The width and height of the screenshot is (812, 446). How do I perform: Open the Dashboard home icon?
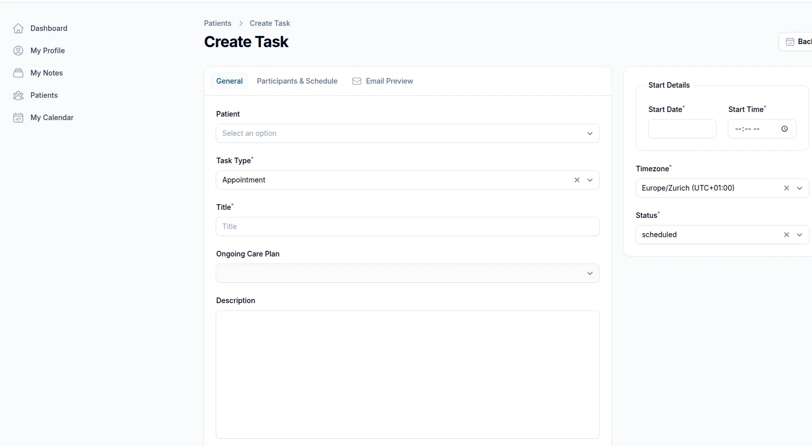(18, 28)
